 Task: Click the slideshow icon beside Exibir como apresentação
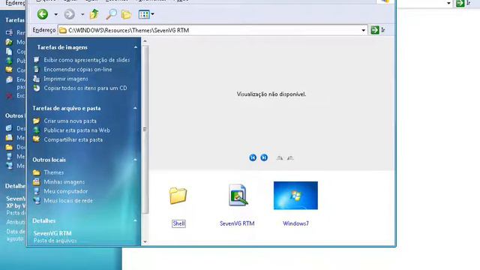coord(37,60)
